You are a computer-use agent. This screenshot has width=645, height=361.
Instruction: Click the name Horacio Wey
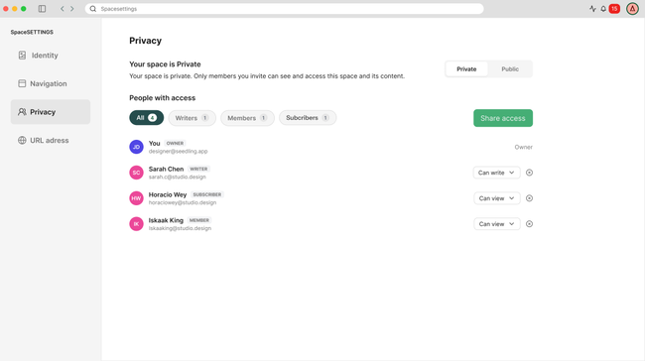pos(168,194)
